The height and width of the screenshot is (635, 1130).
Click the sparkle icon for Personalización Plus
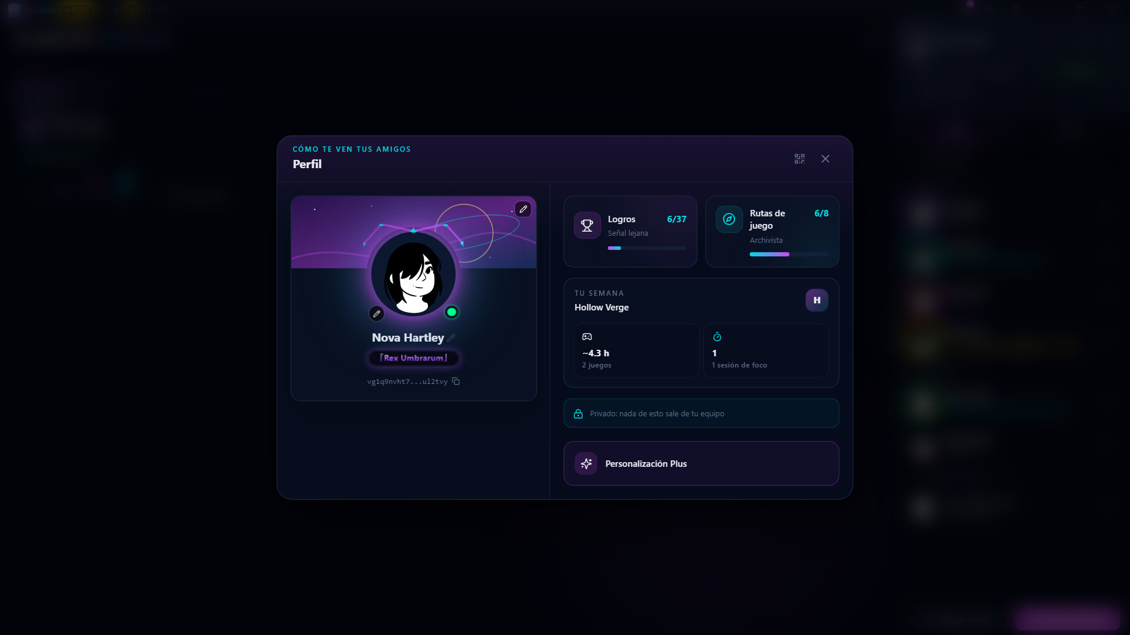[586, 464]
